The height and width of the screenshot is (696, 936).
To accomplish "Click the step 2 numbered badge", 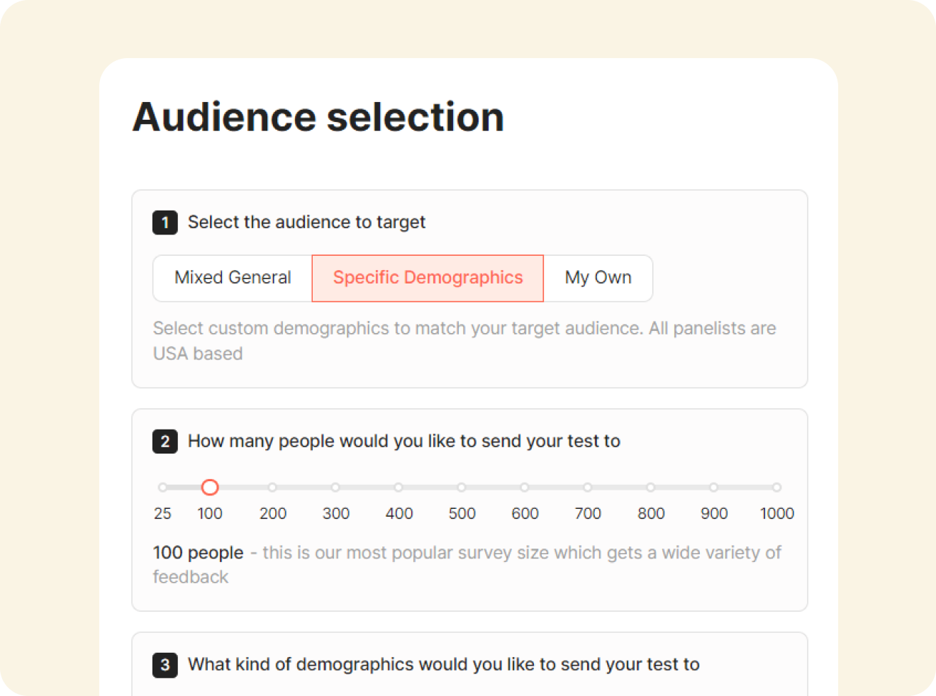I will pos(165,442).
